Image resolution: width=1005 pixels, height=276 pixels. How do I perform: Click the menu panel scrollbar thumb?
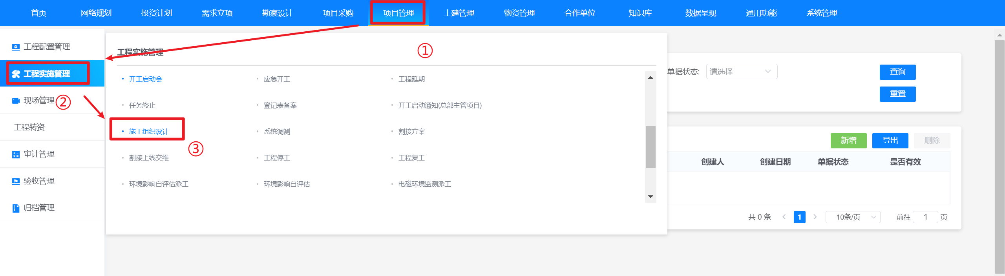click(651, 147)
